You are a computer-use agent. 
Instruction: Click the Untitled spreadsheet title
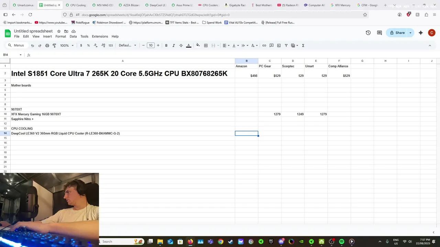33,31
